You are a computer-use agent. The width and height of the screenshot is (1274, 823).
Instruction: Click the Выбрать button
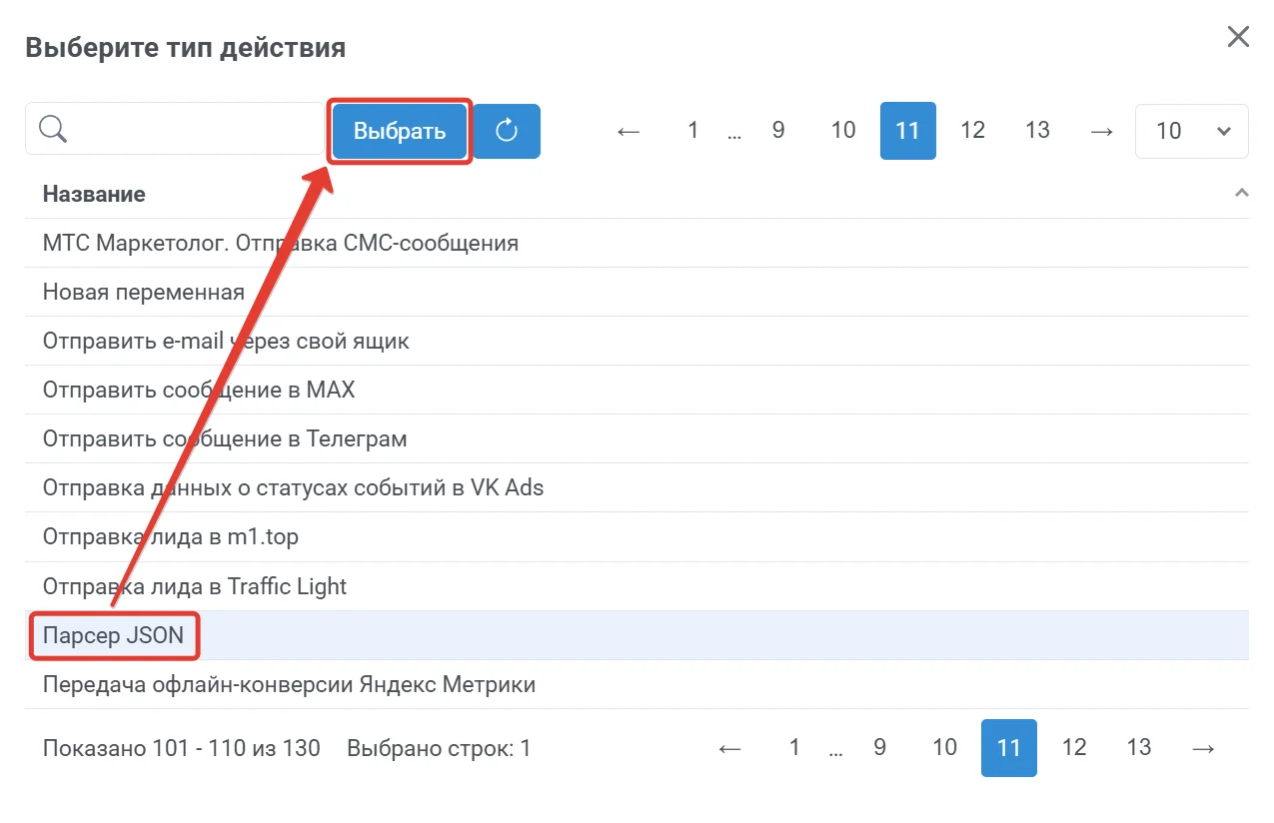pyautogui.click(x=400, y=131)
